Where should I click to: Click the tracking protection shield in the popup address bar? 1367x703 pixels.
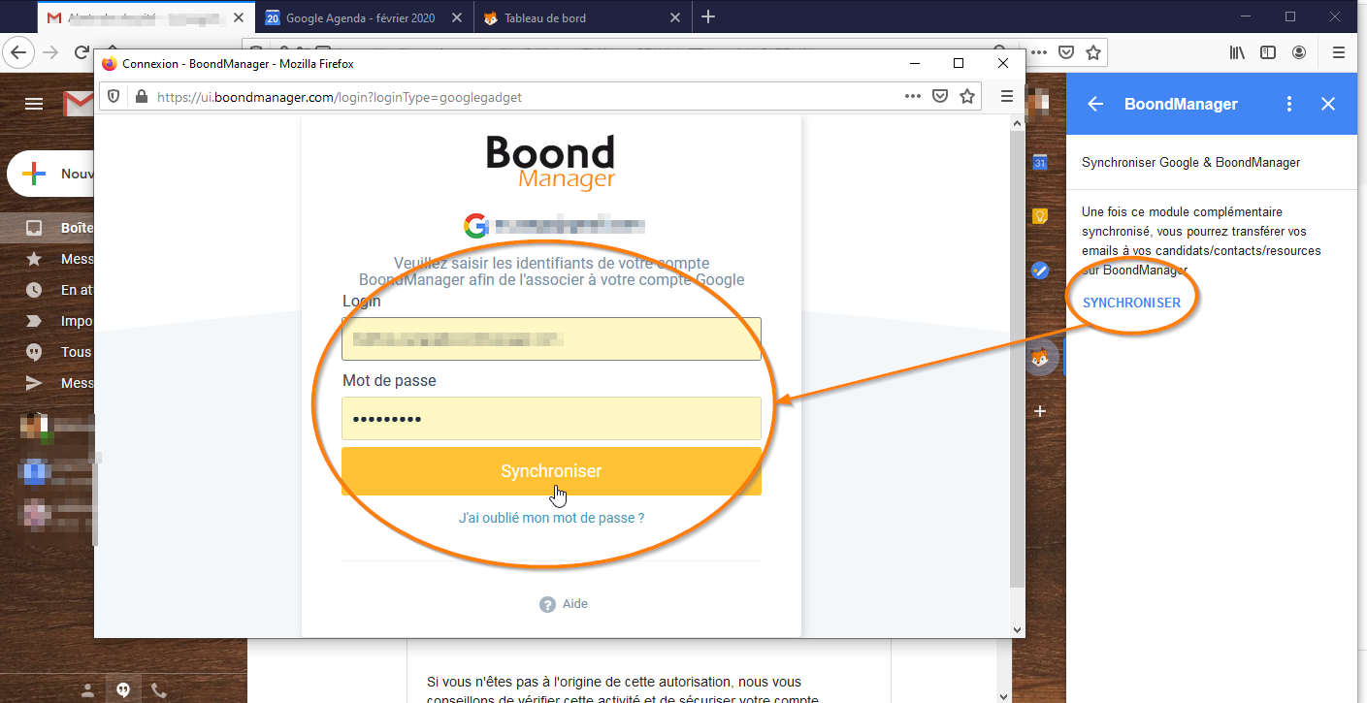pyautogui.click(x=114, y=97)
